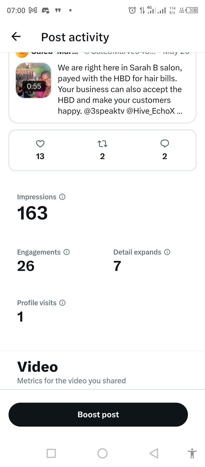The image size is (205, 467).
Task: Open the Detail expands info icon
Action: click(x=167, y=252)
